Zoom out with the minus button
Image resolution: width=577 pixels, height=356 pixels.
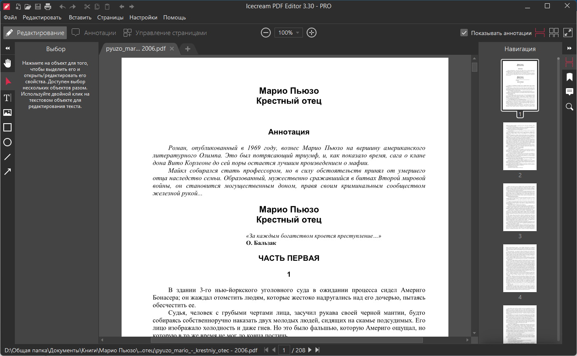click(x=266, y=33)
